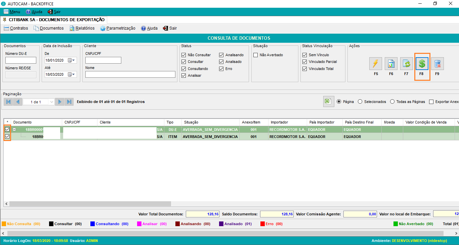The width and height of the screenshot is (459, 245).
Task: Open the Até date picker dropdown
Action: (x=72, y=74)
